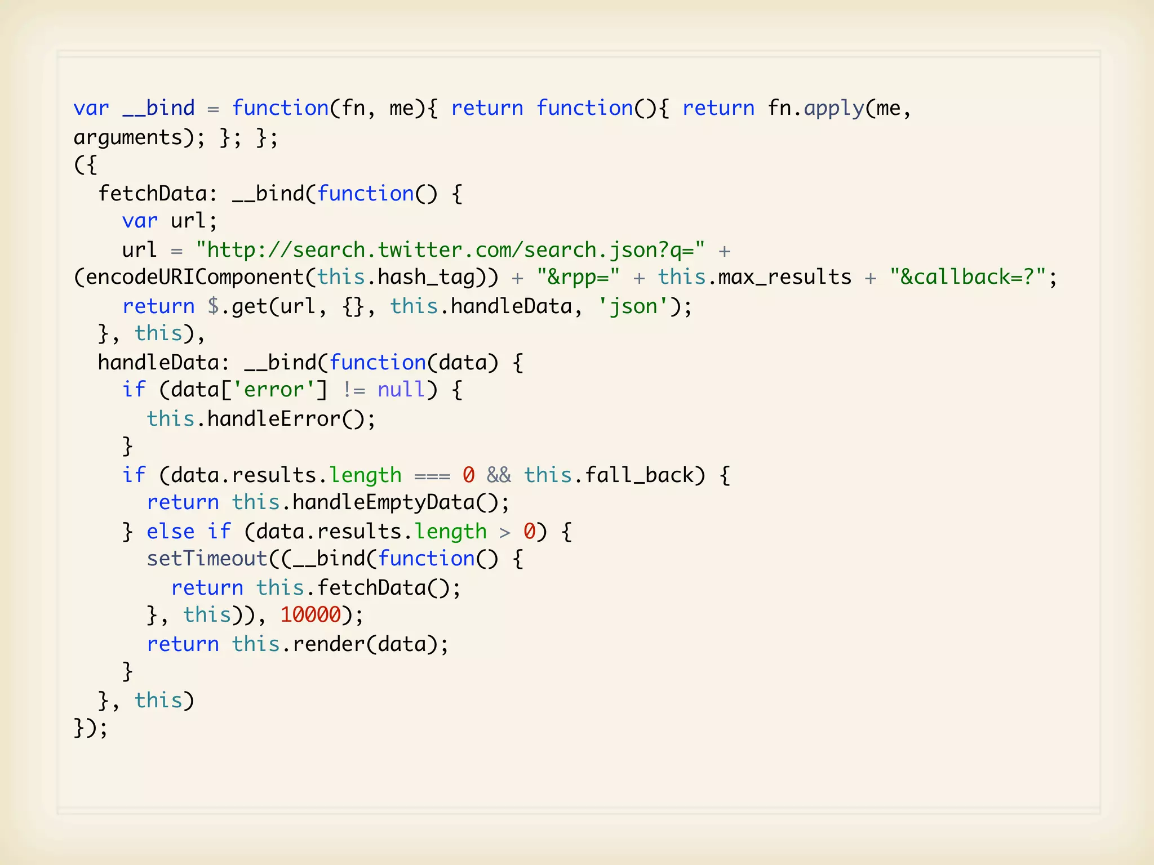
Task: Click the "handleData:" property name
Action: [x=164, y=362]
